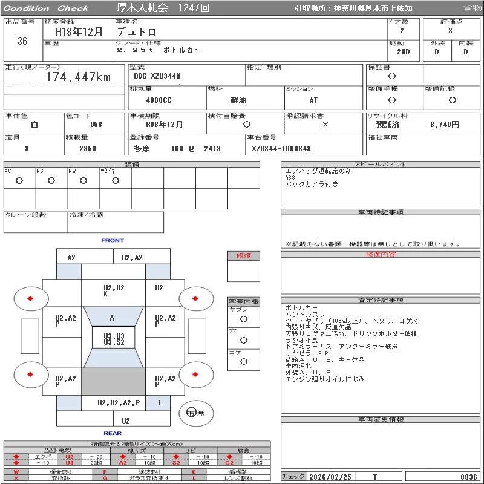Click the windshield cell marked A
Image resolution: width=484 pixels, height=484 pixels.
[113, 316]
